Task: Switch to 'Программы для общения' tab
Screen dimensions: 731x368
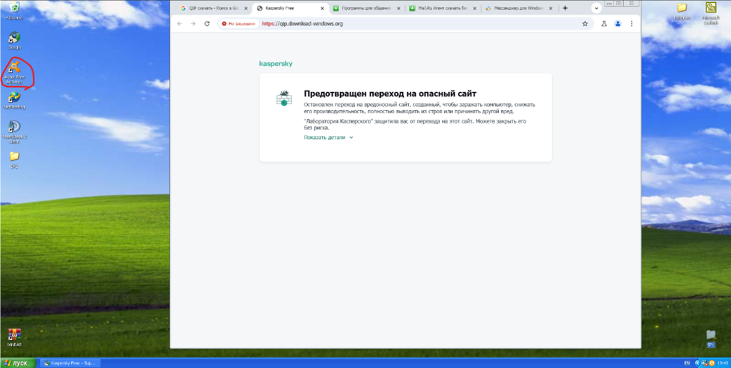Action: 366,9
